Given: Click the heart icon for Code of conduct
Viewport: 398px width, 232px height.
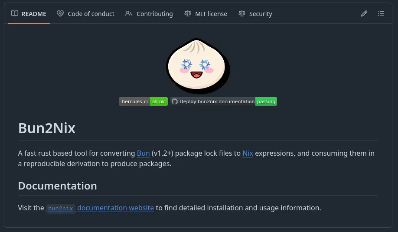Looking at the screenshot, I should point(60,13).
